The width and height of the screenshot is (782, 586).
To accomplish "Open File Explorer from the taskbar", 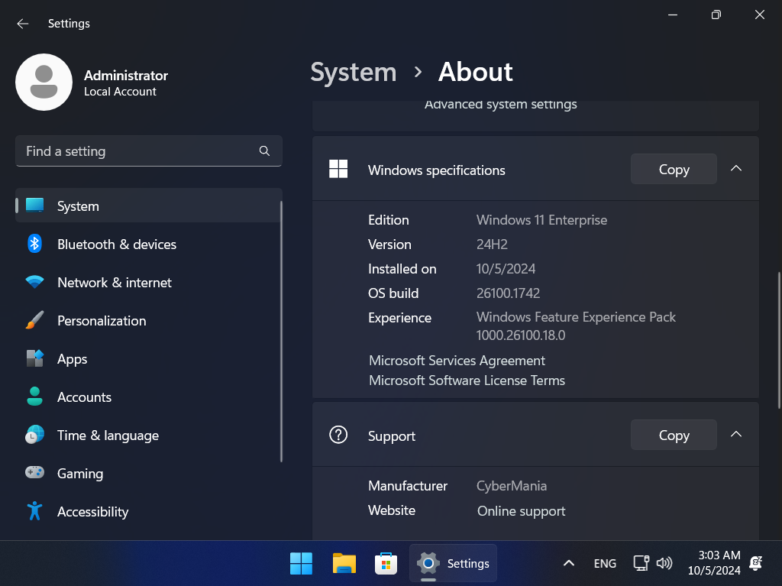I will click(x=344, y=564).
